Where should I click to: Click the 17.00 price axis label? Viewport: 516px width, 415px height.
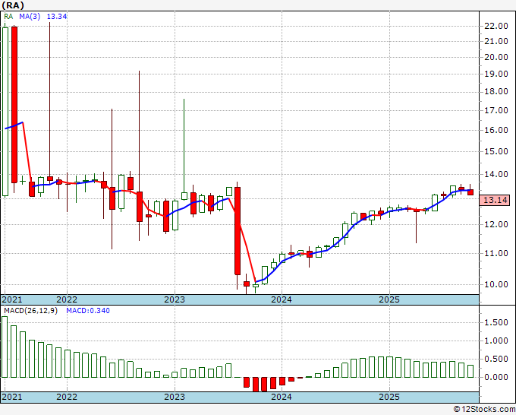496,110
